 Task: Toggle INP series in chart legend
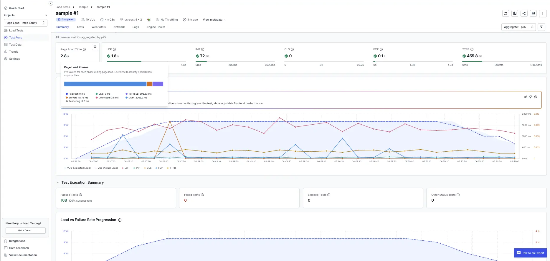click(x=136, y=168)
